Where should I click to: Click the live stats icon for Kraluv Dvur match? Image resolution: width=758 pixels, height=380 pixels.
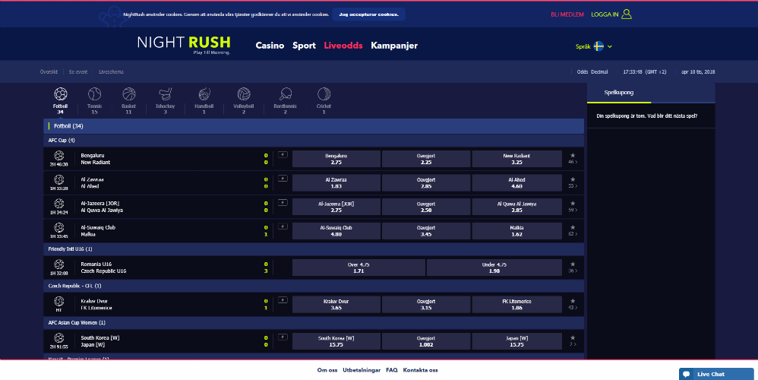click(x=283, y=299)
